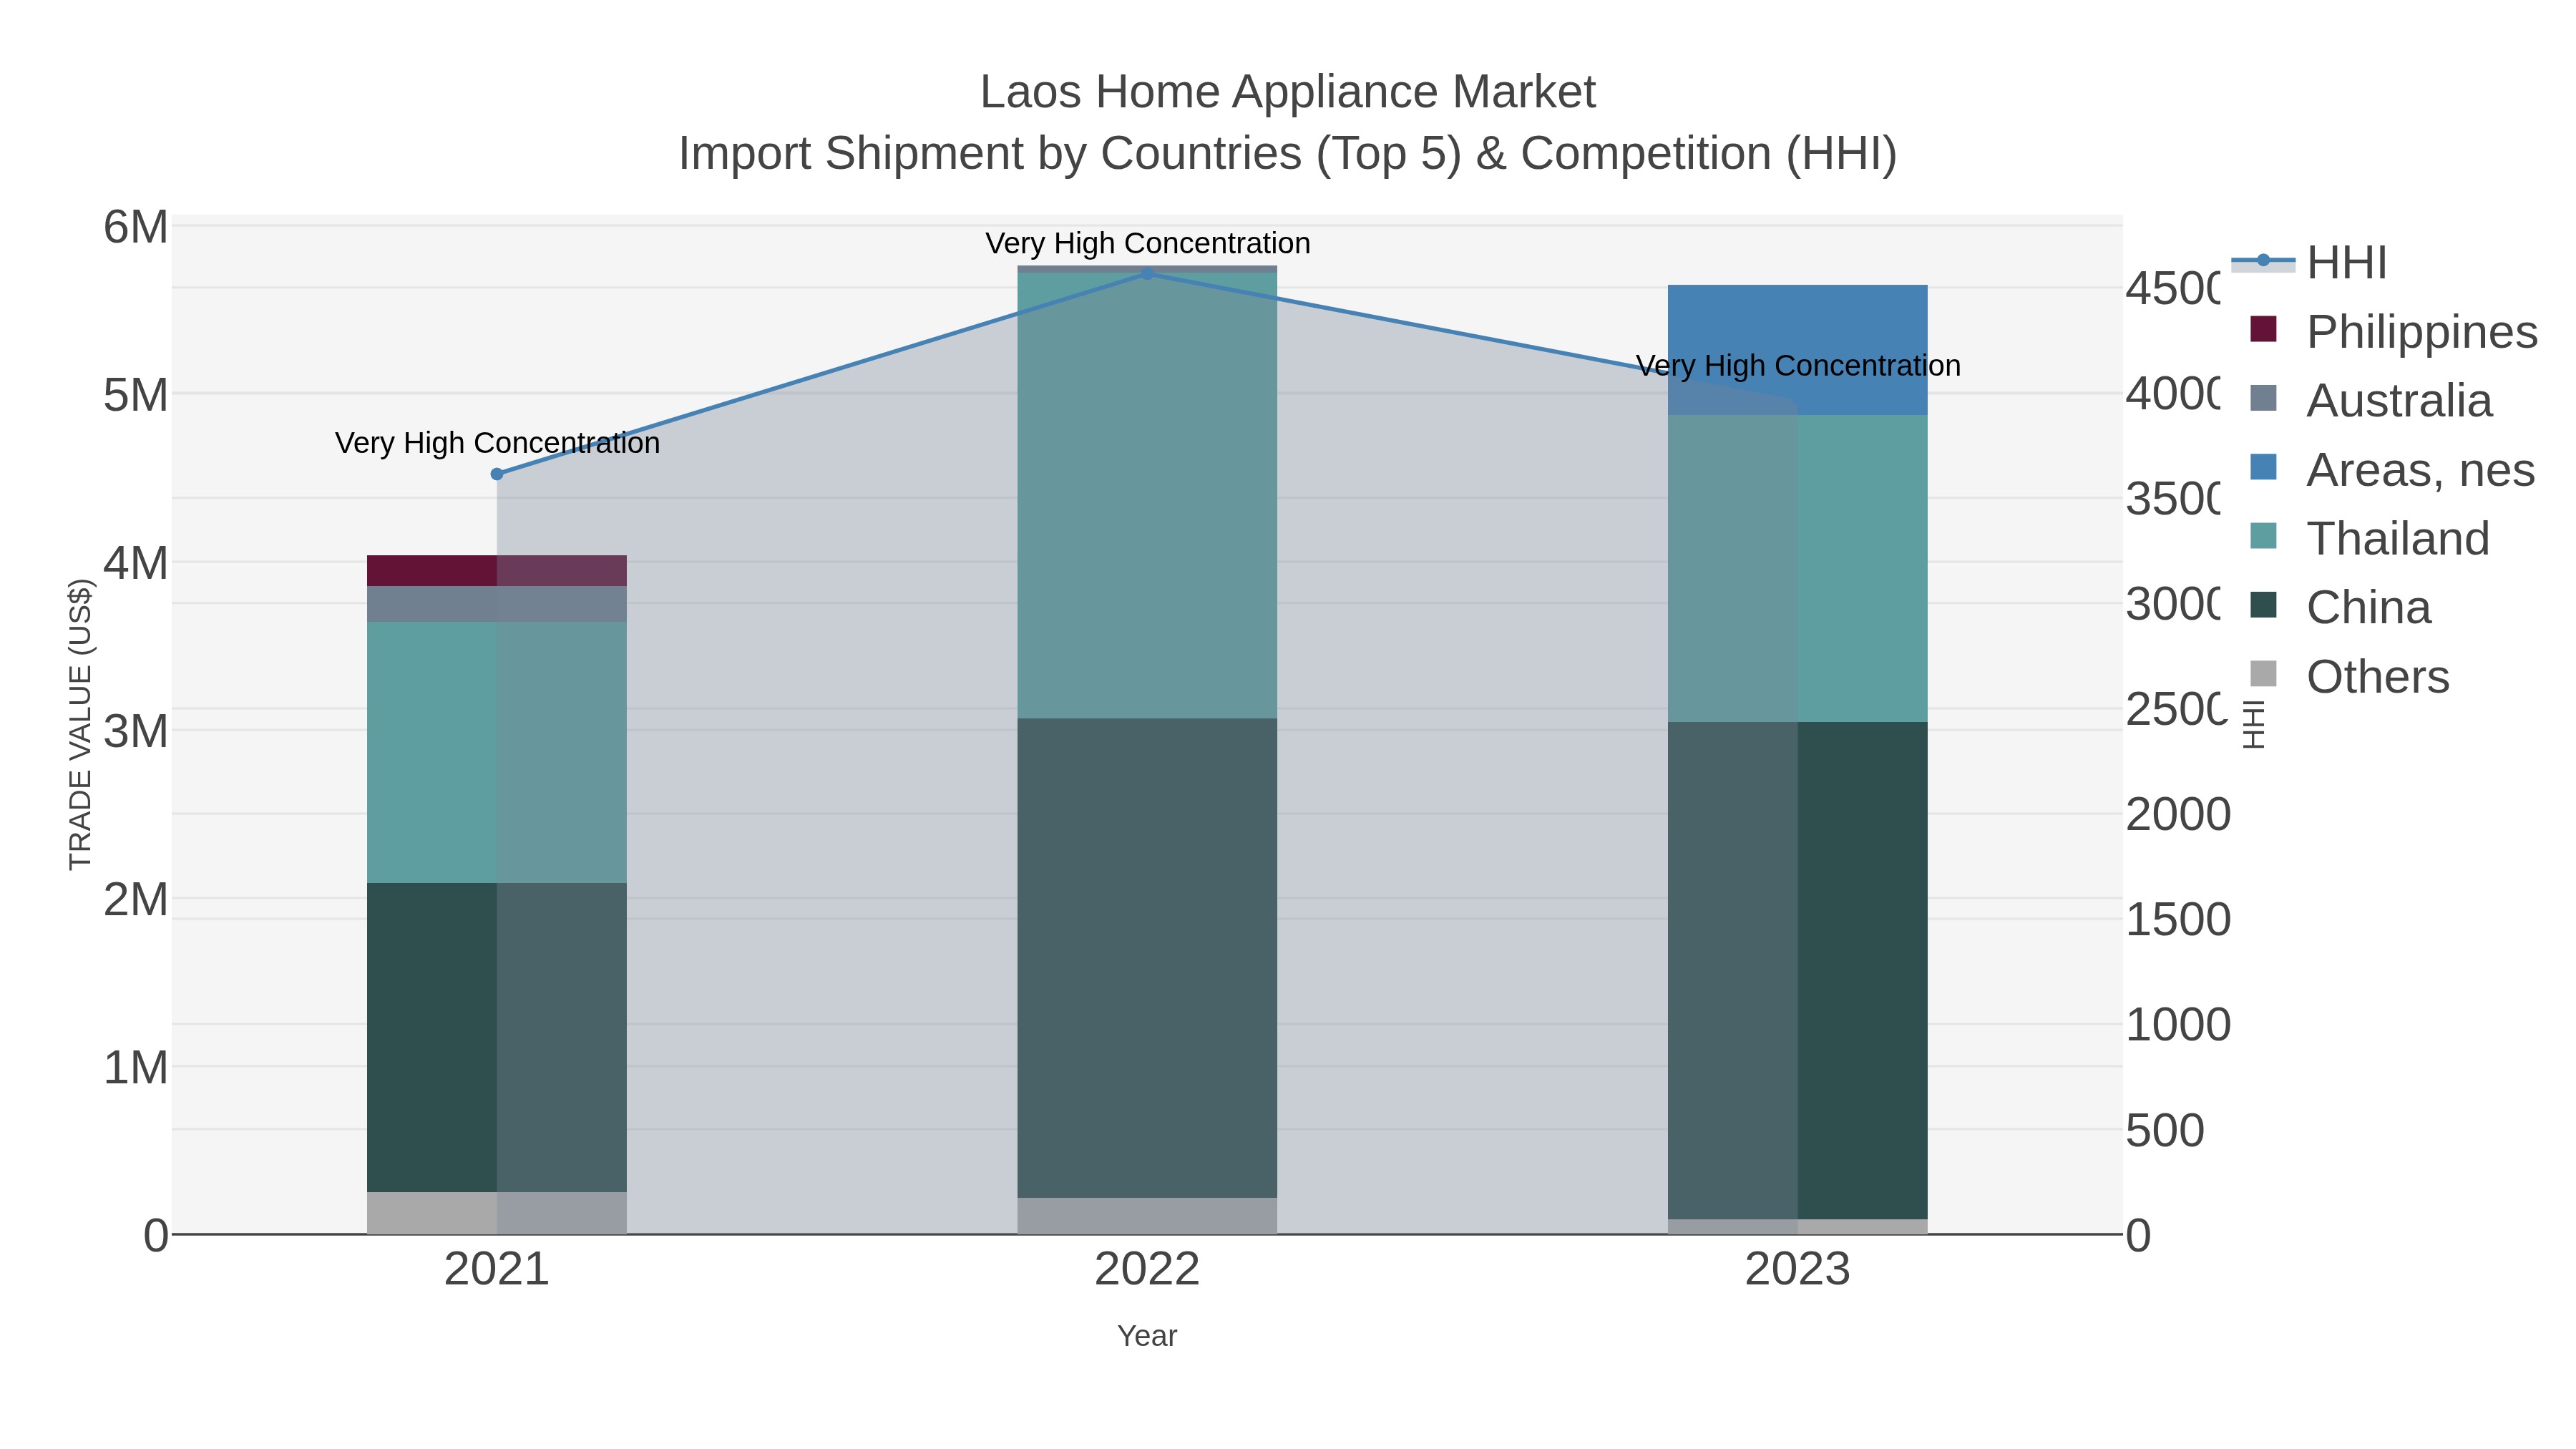Screen dimensions: 2576x1449
Task: Click 'Very High Concentration' annotation at 2023
Action: pyautogui.click(x=1797, y=366)
